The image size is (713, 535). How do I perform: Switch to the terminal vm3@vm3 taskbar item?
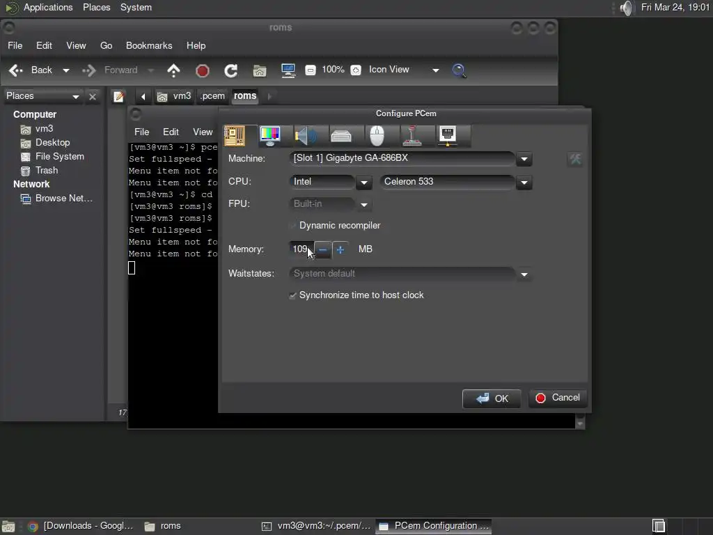click(317, 526)
